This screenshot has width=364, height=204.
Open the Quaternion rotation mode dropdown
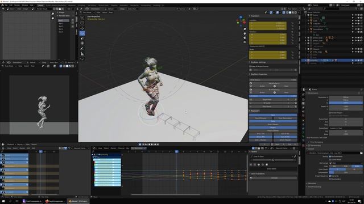[273, 46]
